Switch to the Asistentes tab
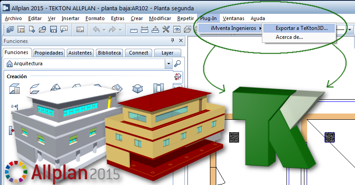Viewport: 355px width, 185px height. pos(80,53)
